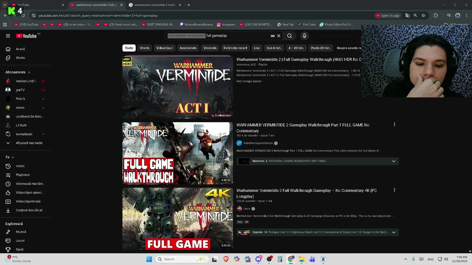Open tab search dropdown arrow
The image size is (472, 265).
click(x=5, y=5)
